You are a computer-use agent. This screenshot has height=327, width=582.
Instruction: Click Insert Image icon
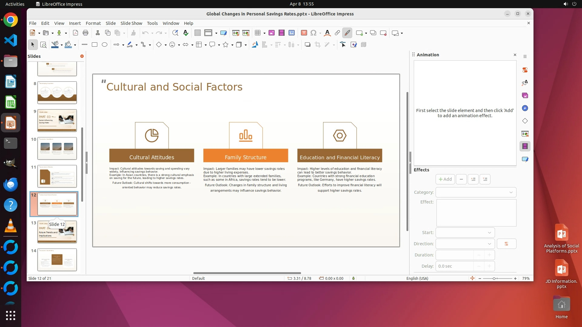(271, 33)
